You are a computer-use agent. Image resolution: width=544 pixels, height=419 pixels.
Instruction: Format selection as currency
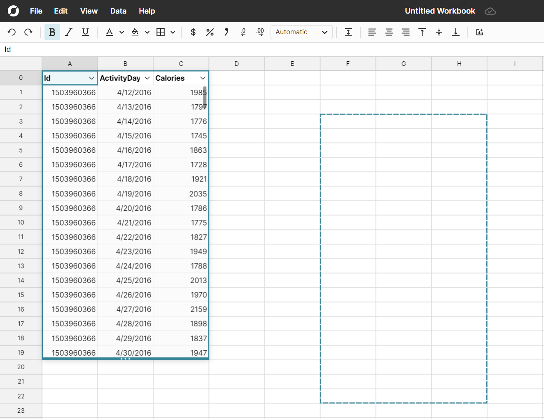[193, 32]
